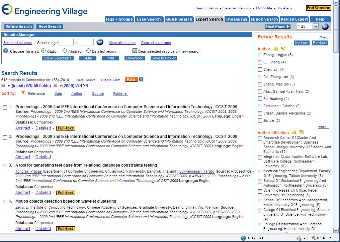Screen dimensions: 340x242
Task: Click the Select range end input field
Action: pyautogui.click(x=86, y=42)
